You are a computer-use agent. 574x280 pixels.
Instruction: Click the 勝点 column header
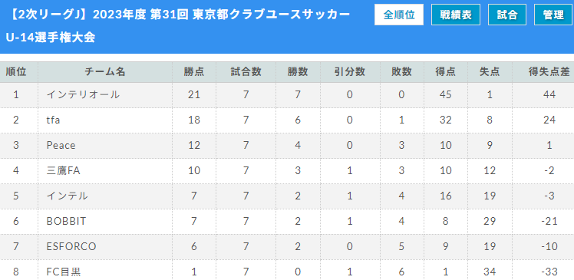click(194, 72)
